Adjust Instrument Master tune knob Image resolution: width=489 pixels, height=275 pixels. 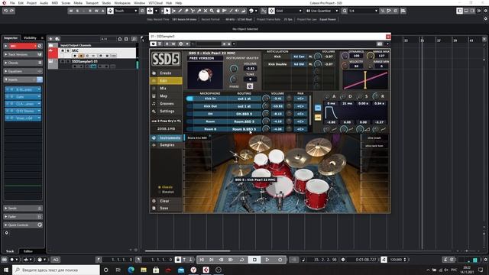pos(234,79)
